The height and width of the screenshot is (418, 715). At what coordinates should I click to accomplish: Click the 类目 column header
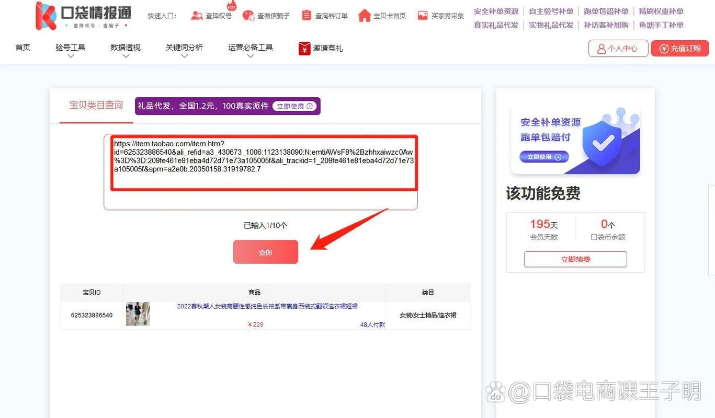428,293
